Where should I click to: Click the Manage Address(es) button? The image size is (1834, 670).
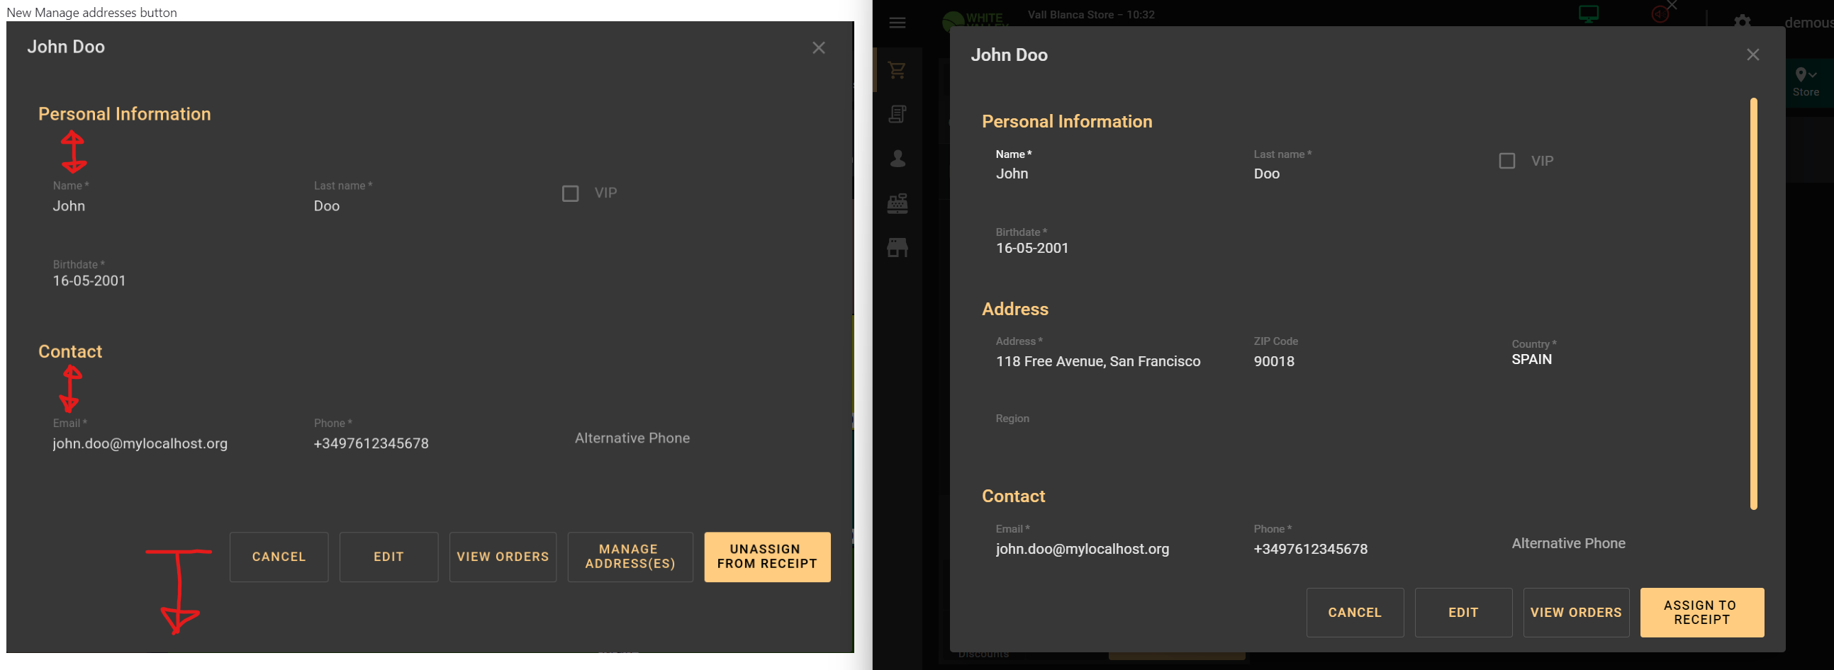pyautogui.click(x=630, y=557)
